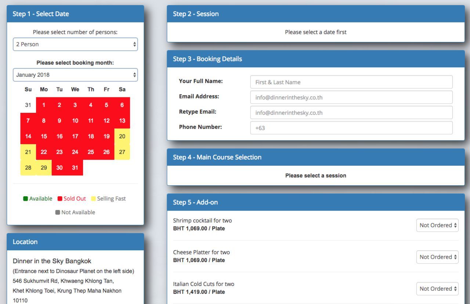Select January 20 on the calendar

pyautogui.click(x=122, y=136)
